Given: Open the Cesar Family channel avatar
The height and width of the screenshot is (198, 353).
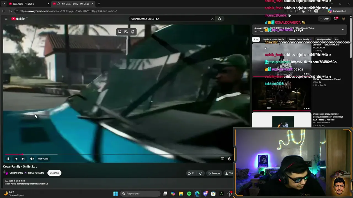Looking at the screenshot, I should [5, 173].
